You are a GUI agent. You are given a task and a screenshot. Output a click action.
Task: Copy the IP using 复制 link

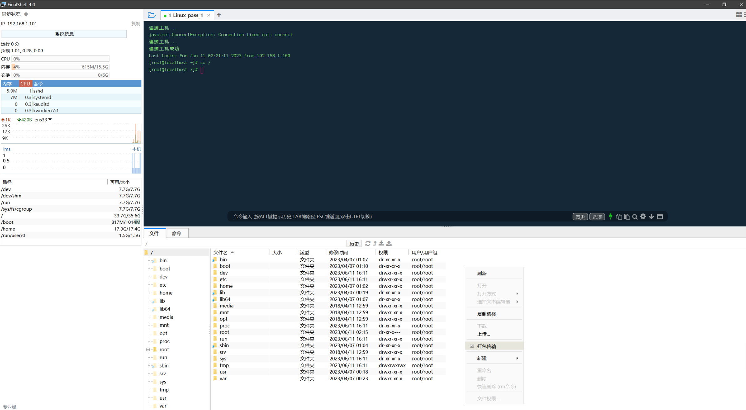click(x=135, y=23)
